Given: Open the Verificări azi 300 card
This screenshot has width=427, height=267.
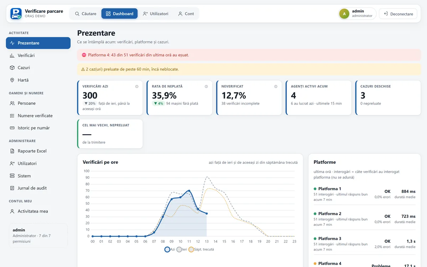Looking at the screenshot, I should (x=110, y=98).
